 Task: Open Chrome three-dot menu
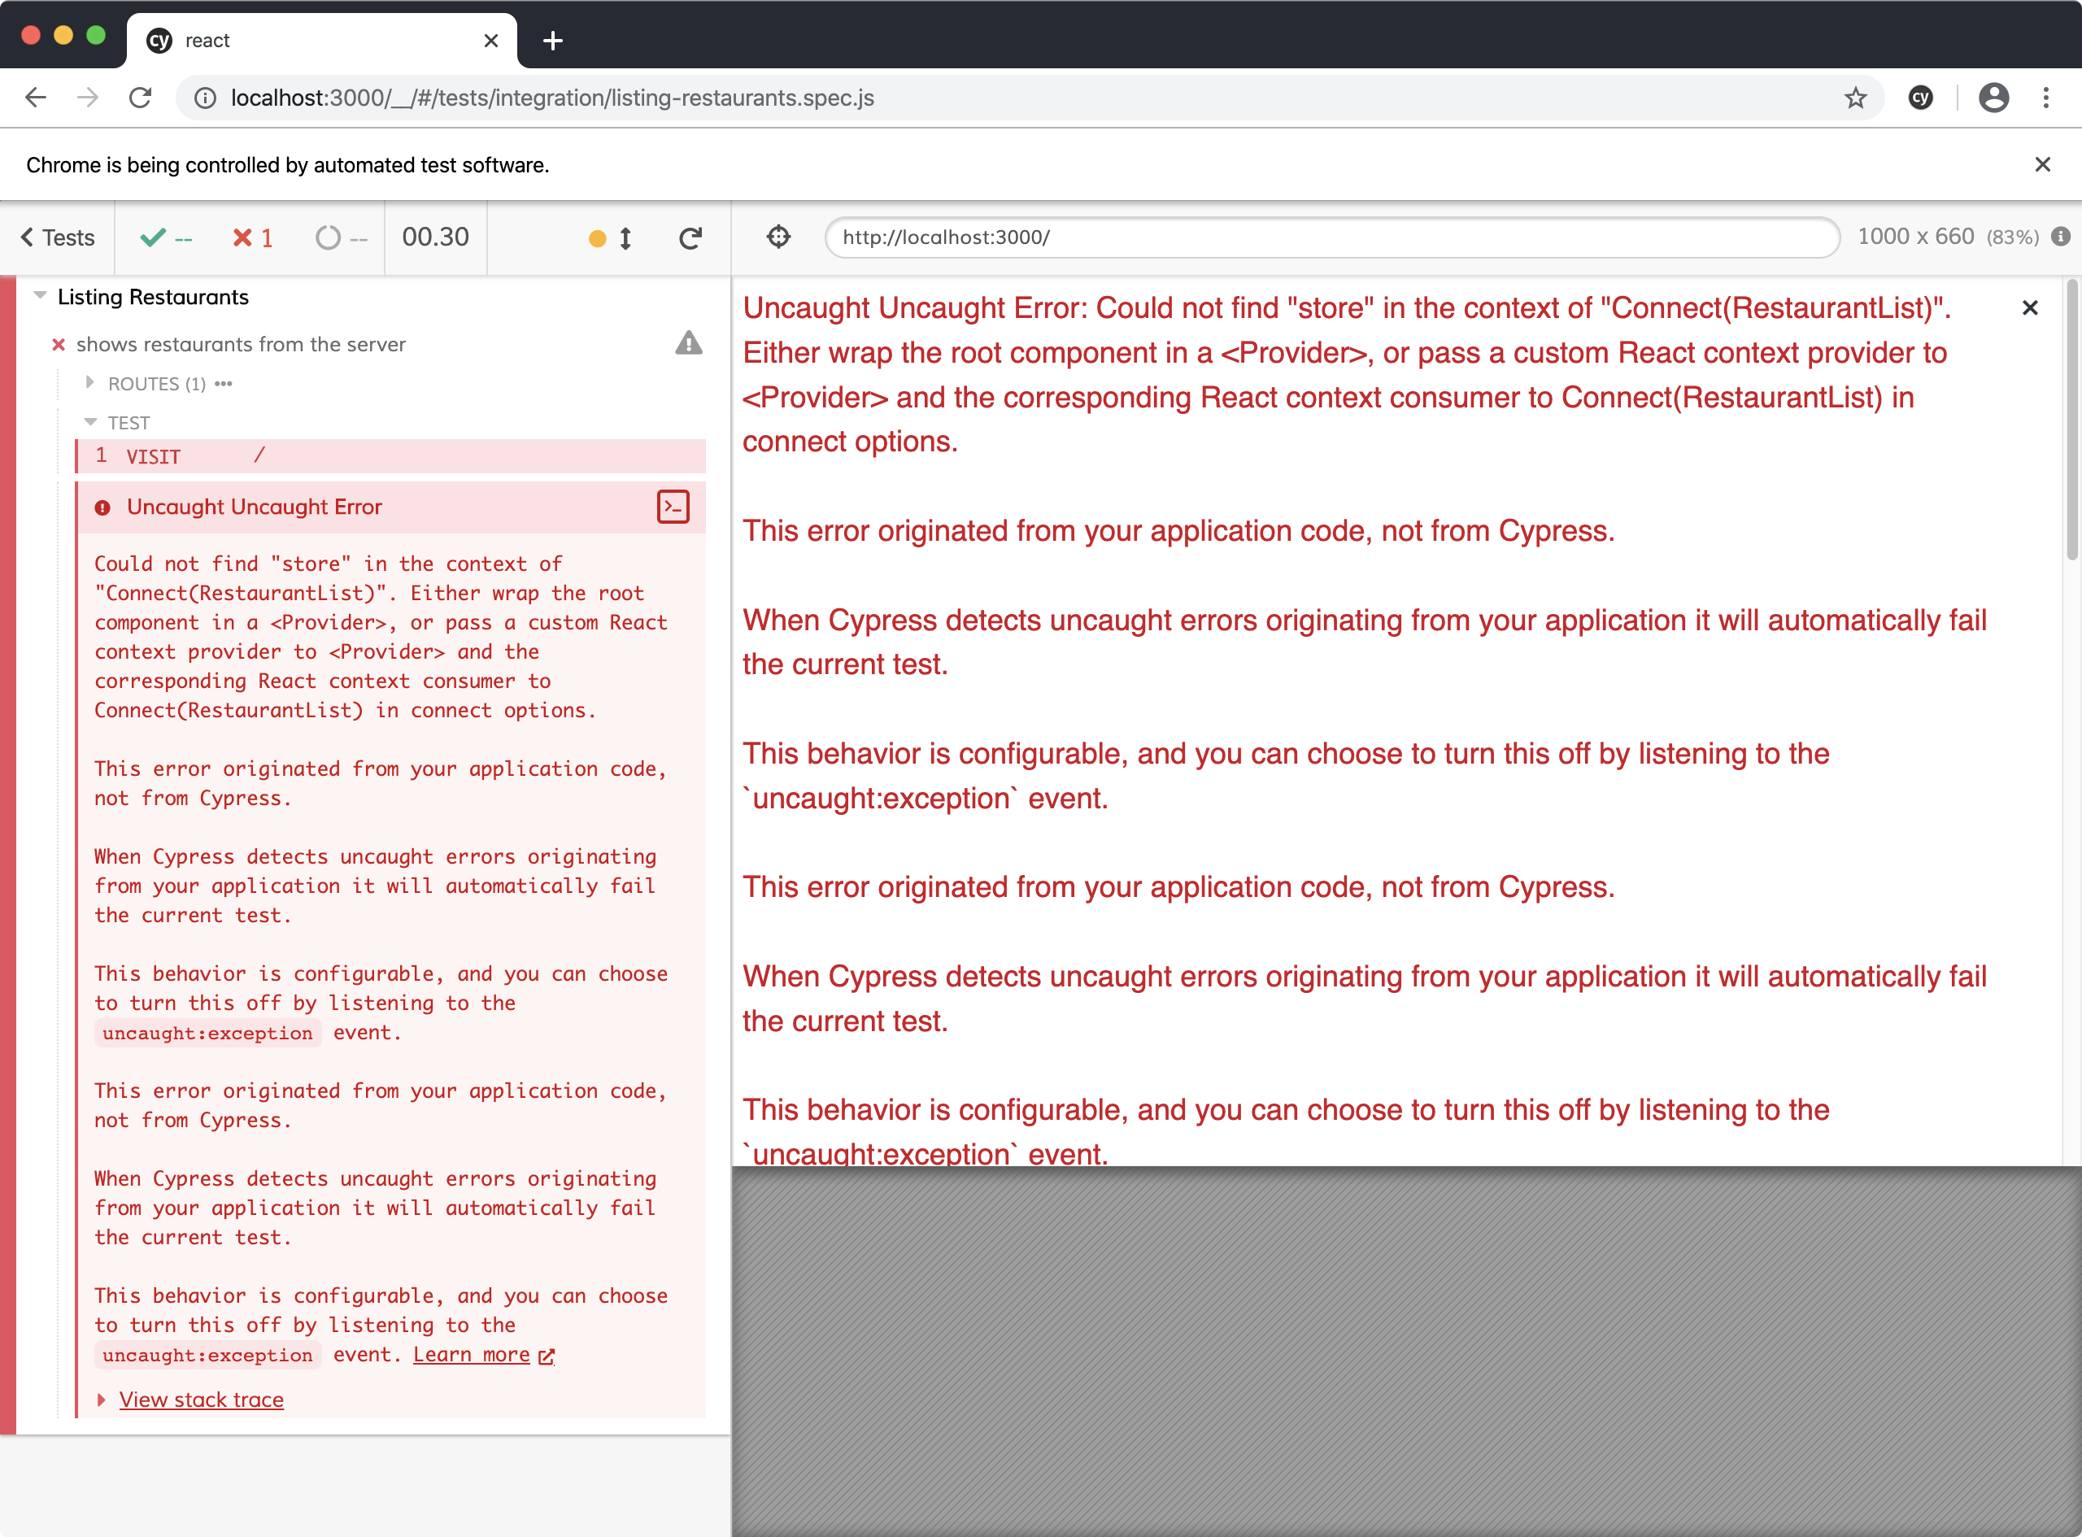coord(2045,98)
